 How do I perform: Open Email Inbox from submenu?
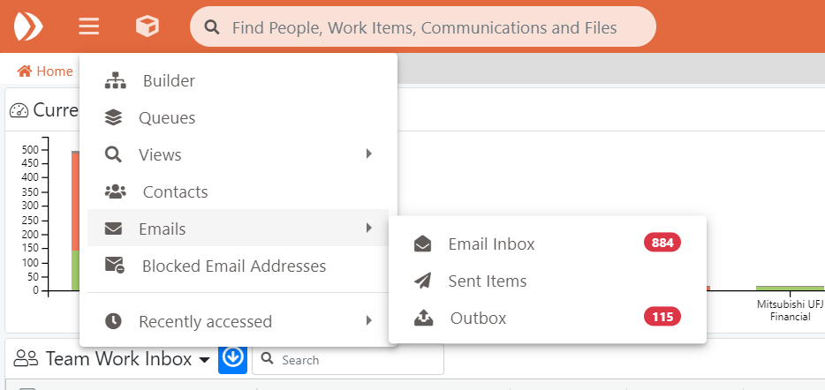click(491, 244)
